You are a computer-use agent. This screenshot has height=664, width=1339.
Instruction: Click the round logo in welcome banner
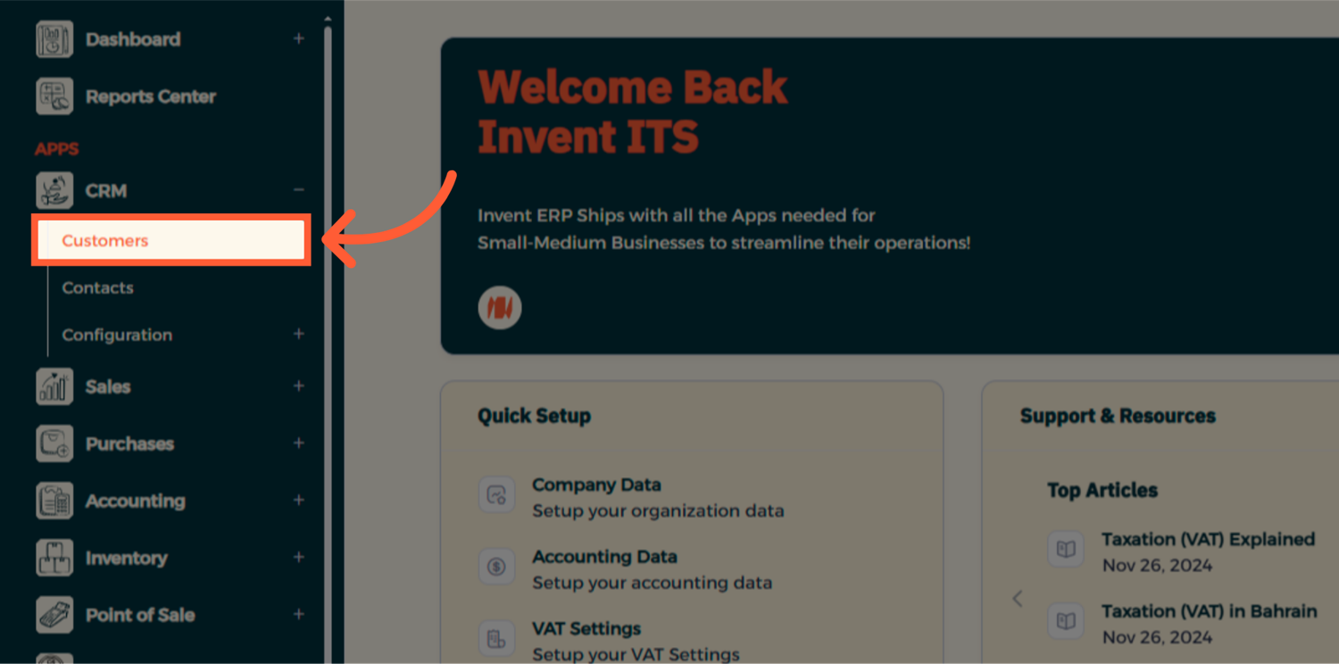click(499, 308)
